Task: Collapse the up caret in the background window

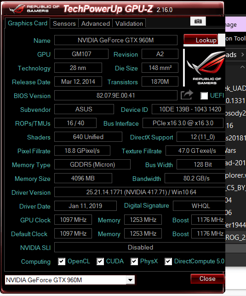Action: (x=242, y=67)
